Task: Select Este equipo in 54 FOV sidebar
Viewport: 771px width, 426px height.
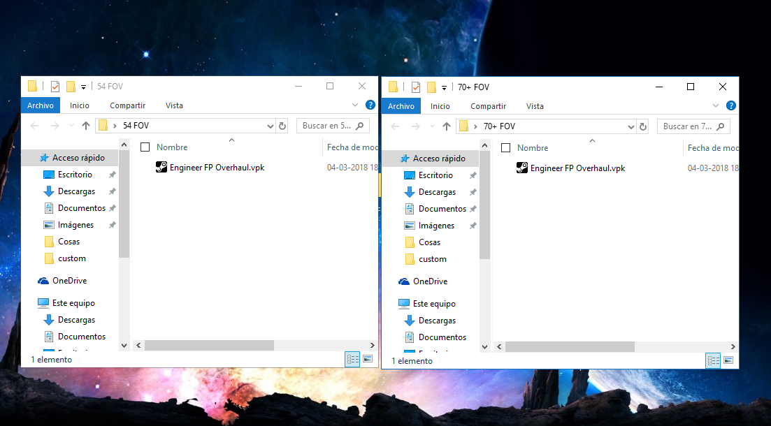Action: click(x=74, y=302)
